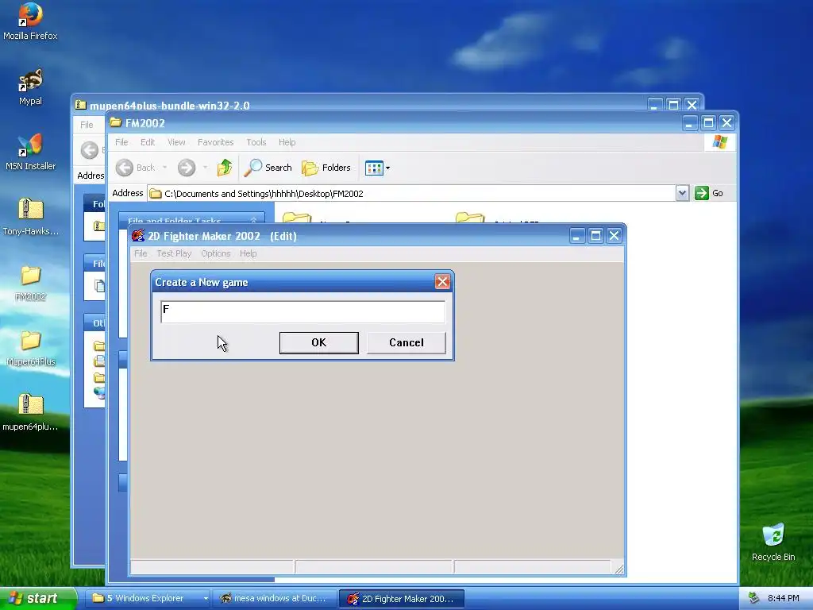Open View menu in FM2002 window
813x610 pixels.
(x=176, y=142)
